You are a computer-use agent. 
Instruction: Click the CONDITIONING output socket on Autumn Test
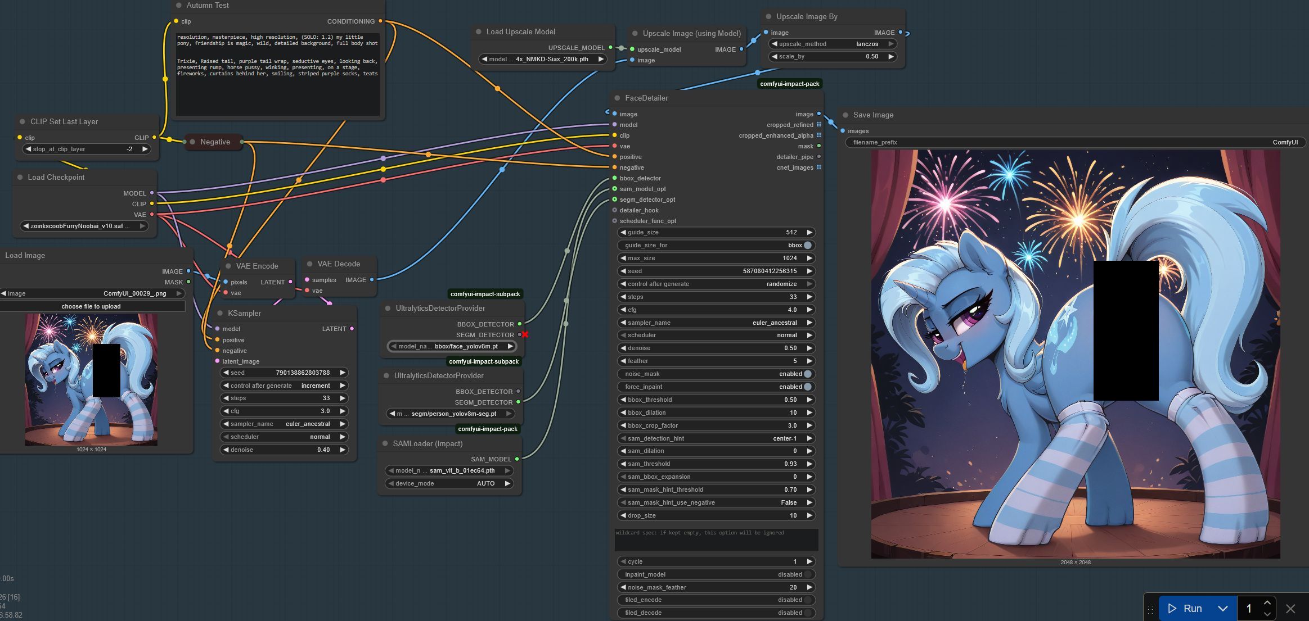[381, 21]
